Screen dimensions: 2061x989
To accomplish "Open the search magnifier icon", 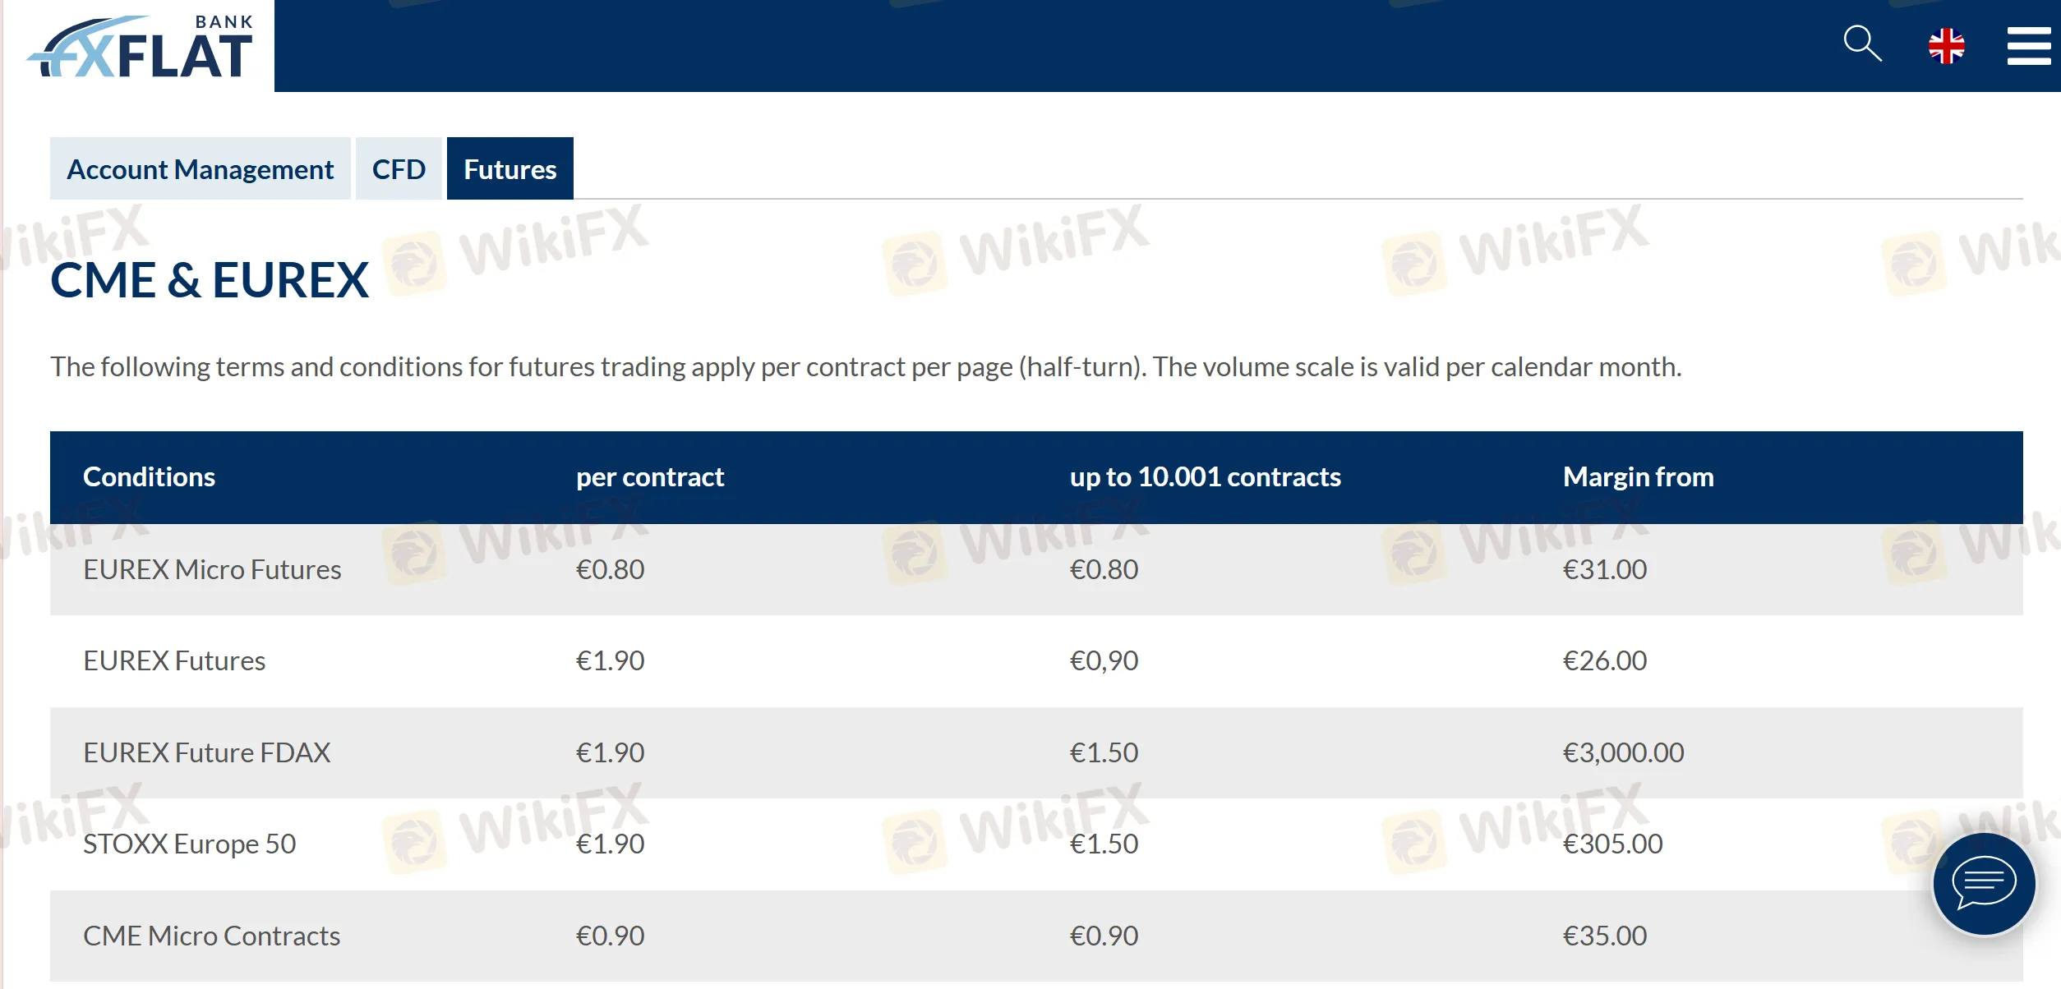I will coord(1862,44).
